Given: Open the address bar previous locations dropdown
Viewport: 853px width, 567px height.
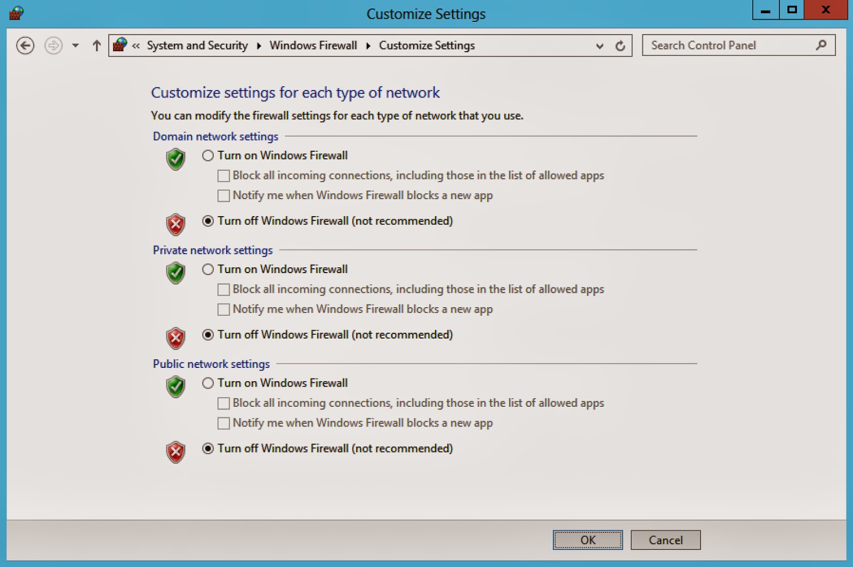Looking at the screenshot, I should [600, 46].
